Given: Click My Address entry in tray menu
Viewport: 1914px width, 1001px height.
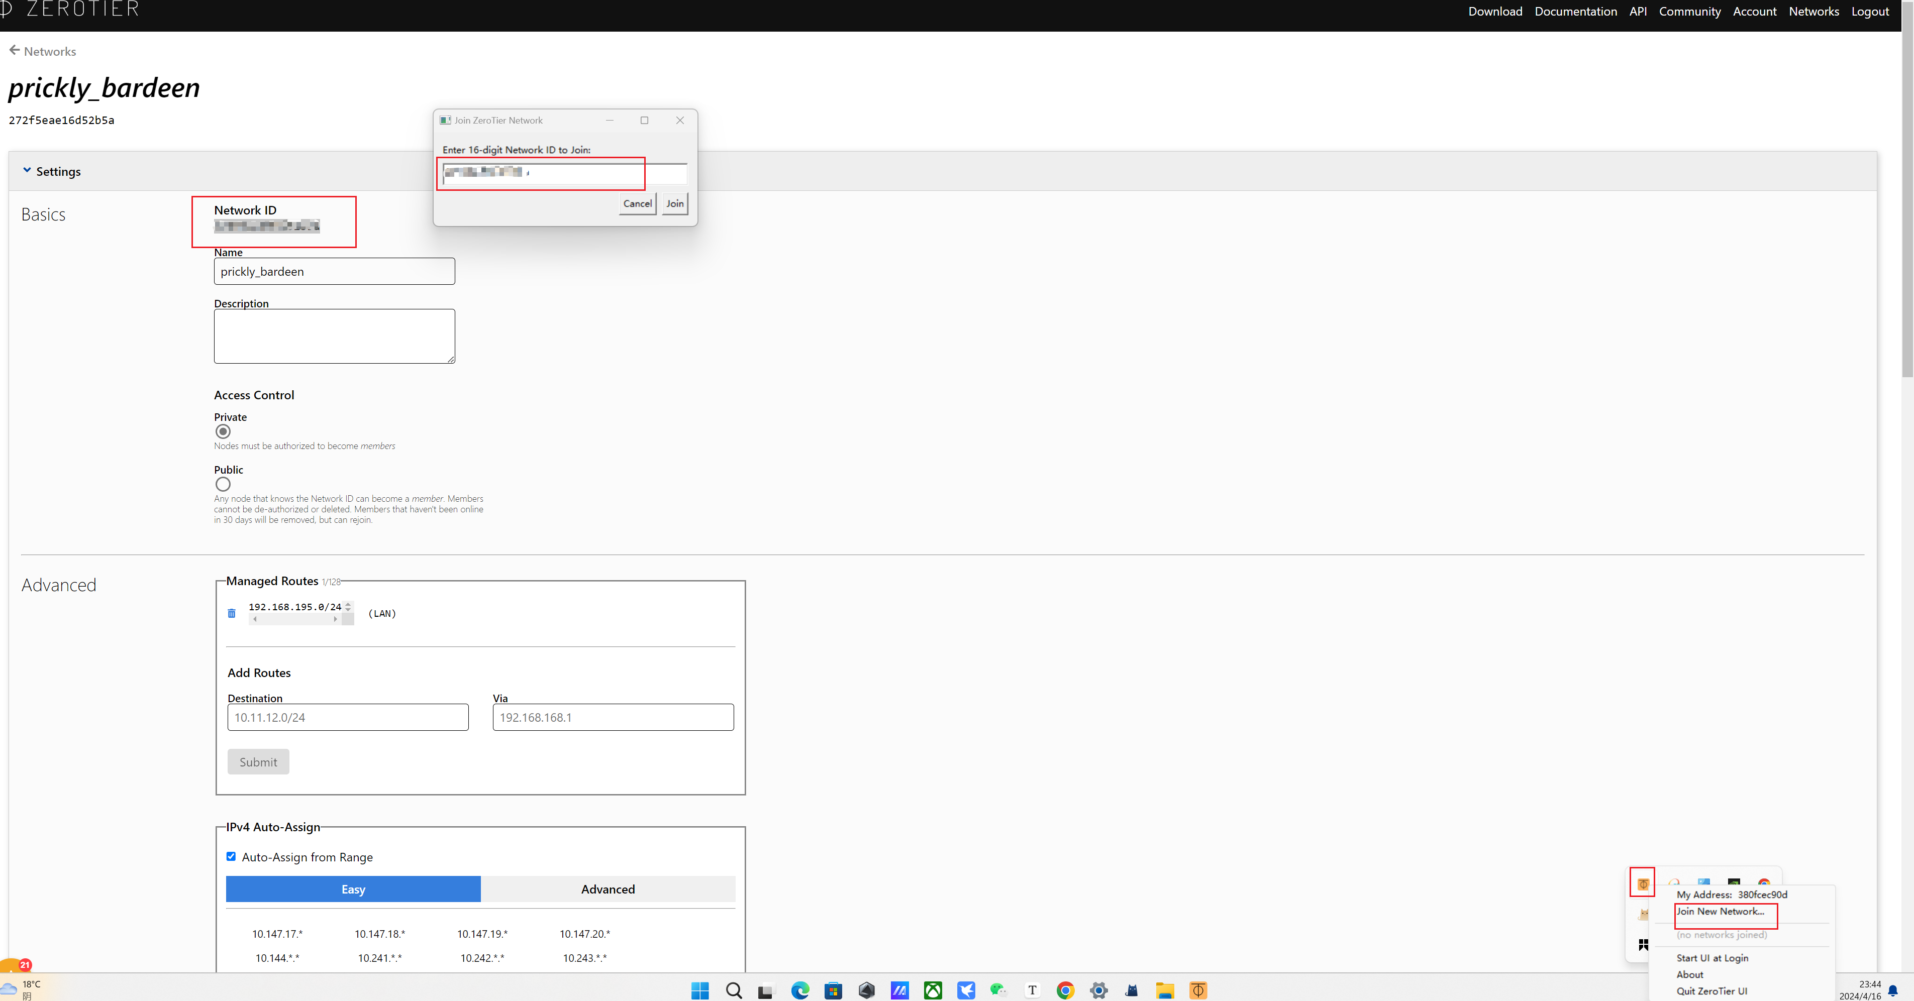Looking at the screenshot, I should (1732, 895).
